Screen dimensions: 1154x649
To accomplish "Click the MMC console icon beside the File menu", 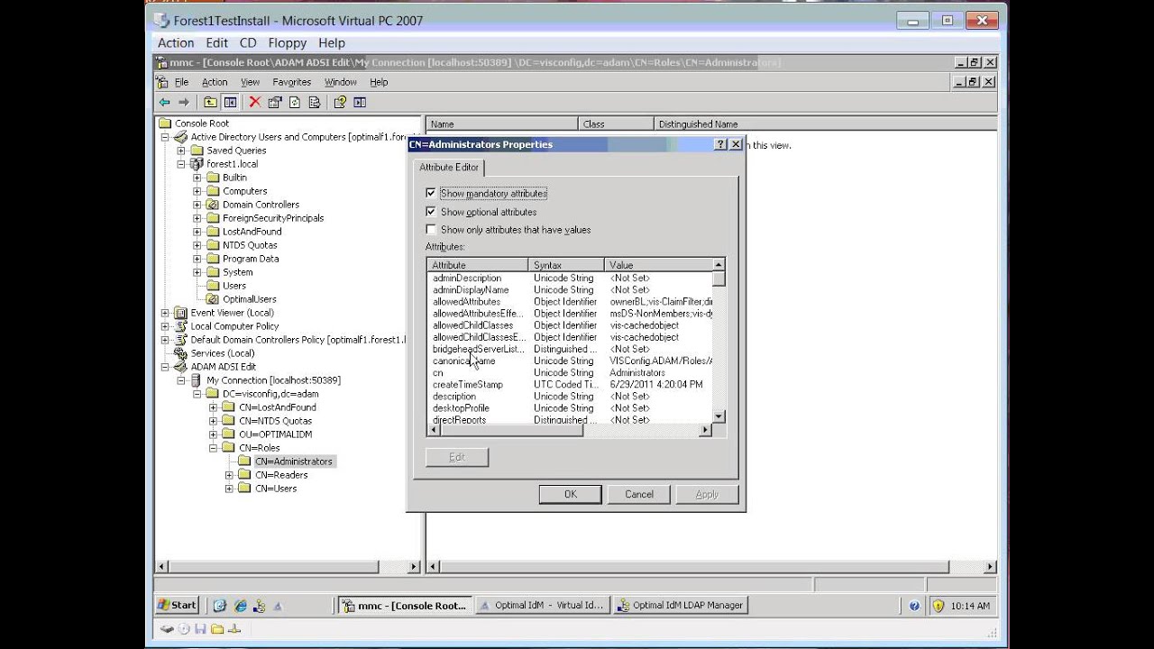I will point(163,82).
